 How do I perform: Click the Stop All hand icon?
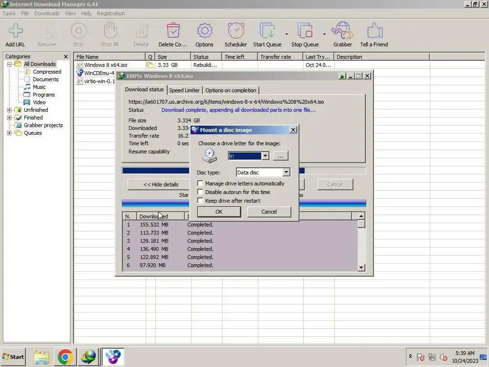point(110,31)
